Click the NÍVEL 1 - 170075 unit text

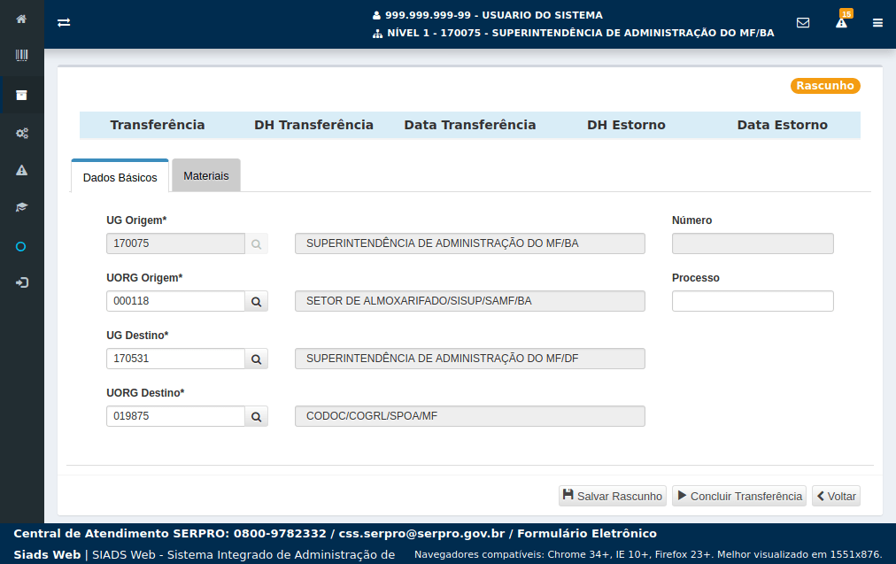pos(574,33)
